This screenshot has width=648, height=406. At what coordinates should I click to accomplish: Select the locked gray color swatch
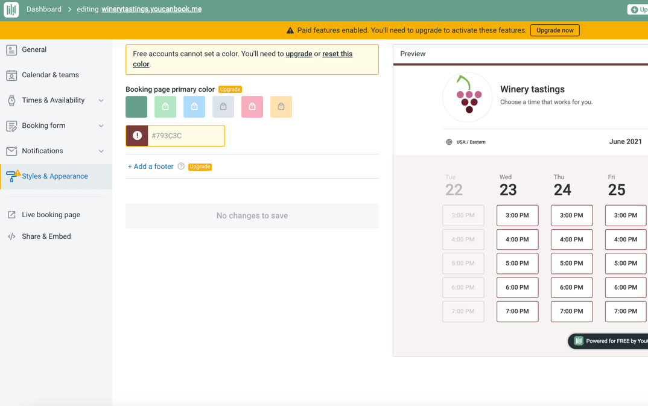tap(223, 107)
